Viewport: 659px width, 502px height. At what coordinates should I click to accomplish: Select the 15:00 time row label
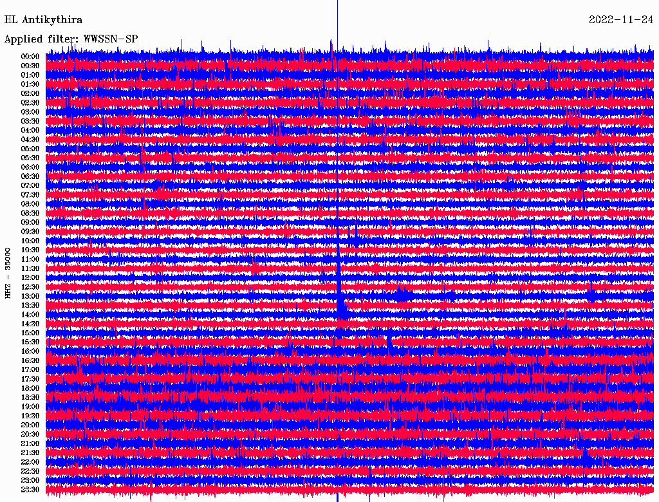tap(30, 333)
